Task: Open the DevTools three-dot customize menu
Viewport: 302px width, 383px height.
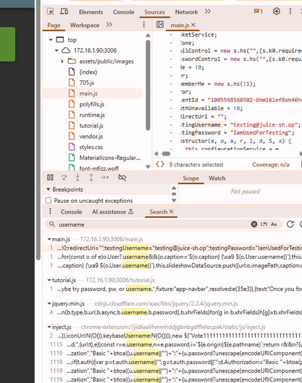Action: (x=290, y=11)
